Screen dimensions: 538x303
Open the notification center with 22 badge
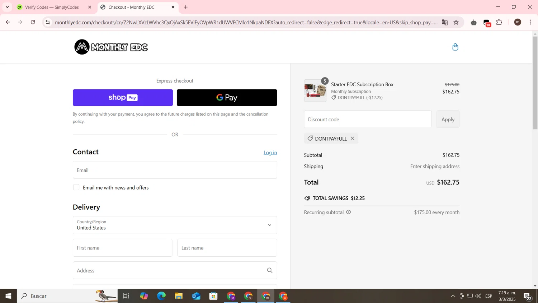point(528,297)
